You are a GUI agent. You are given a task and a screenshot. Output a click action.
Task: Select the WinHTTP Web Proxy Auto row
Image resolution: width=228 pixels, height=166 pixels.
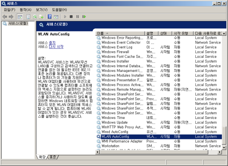click(159, 127)
